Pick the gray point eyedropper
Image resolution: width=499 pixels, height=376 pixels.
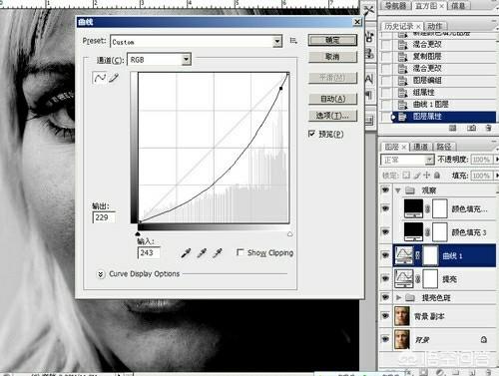[x=202, y=253]
